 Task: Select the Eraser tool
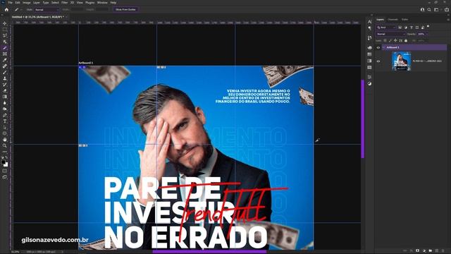[5, 90]
